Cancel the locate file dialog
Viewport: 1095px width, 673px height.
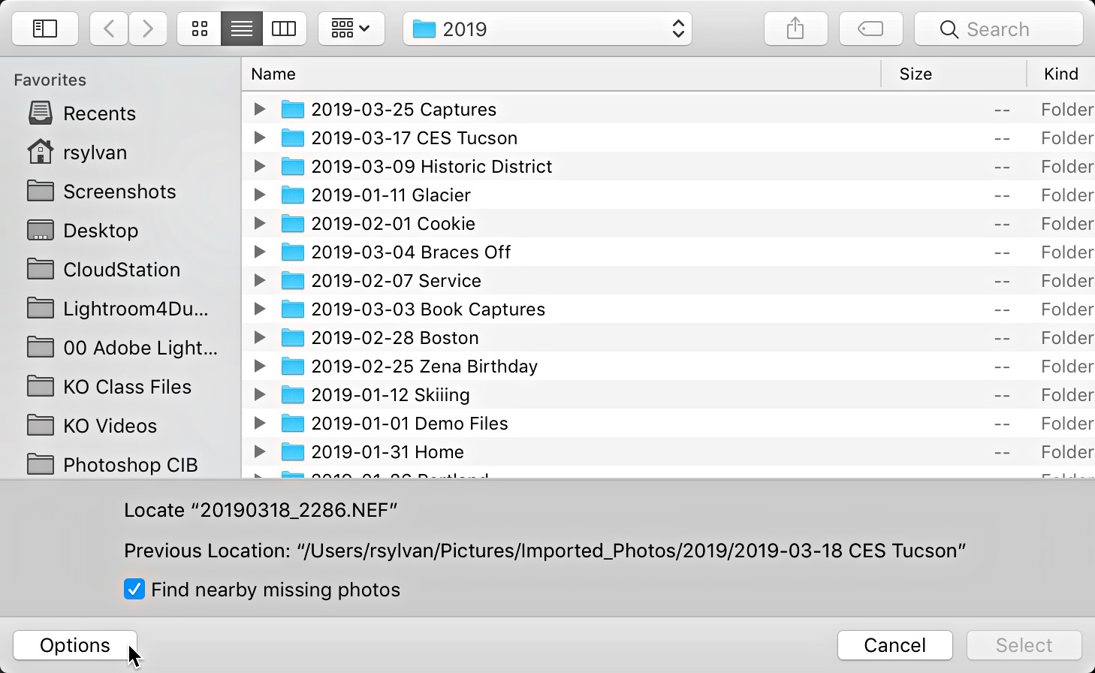(x=894, y=644)
